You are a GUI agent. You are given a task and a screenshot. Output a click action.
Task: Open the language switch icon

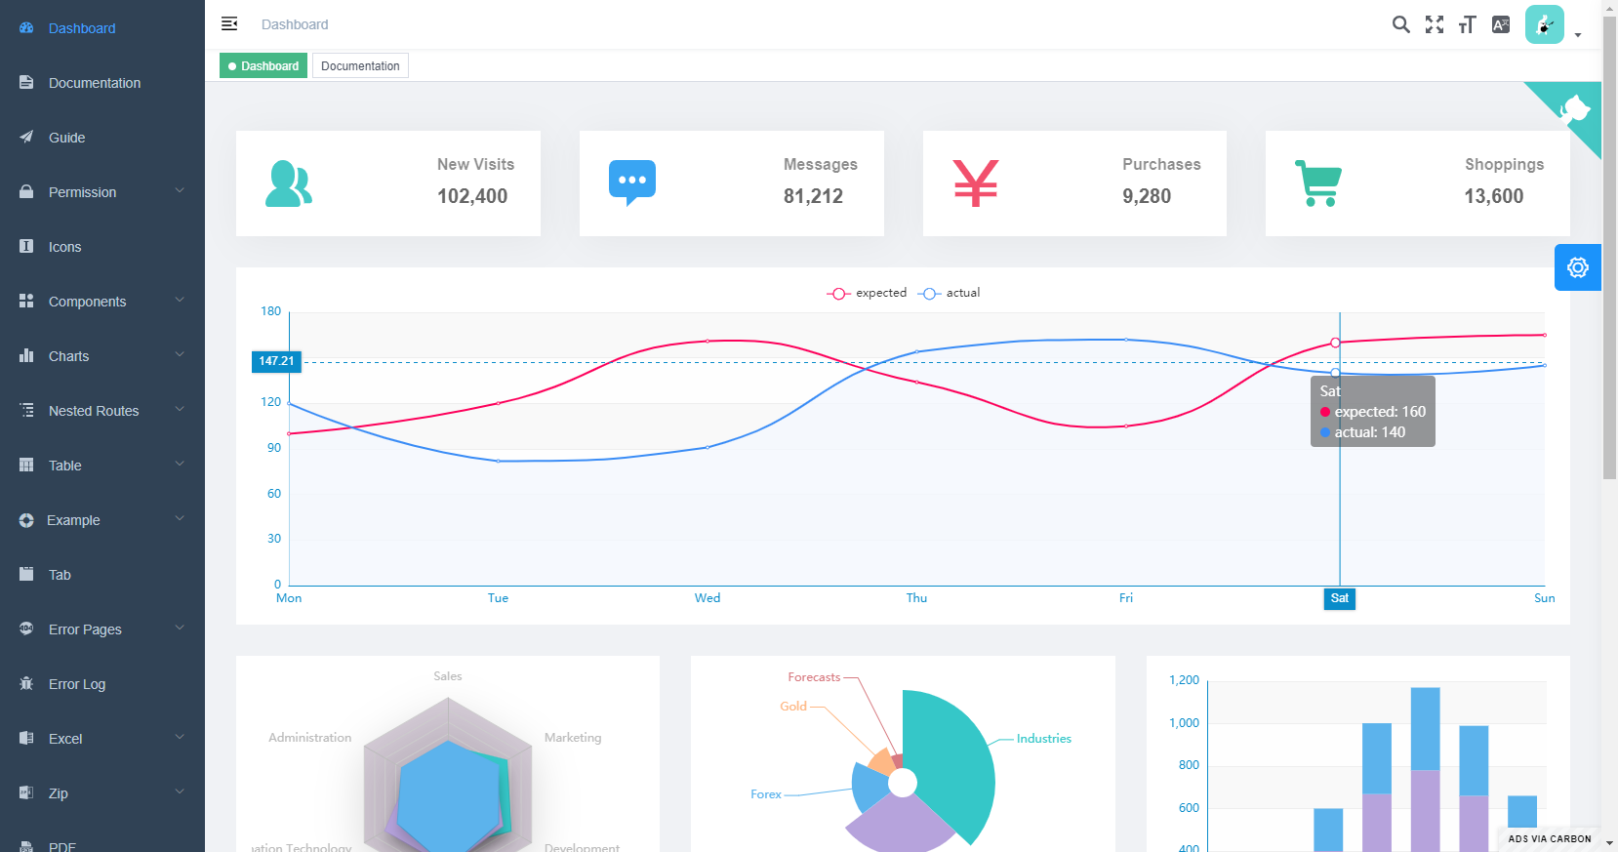[x=1500, y=24]
